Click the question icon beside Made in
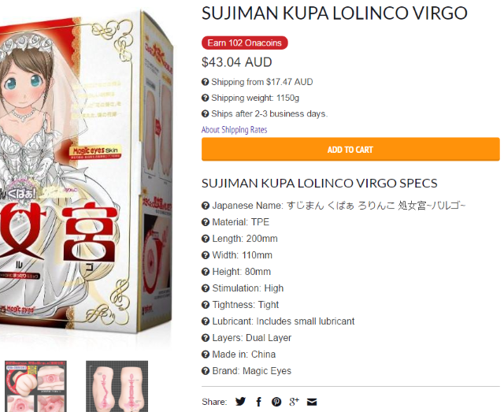 pos(206,354)
